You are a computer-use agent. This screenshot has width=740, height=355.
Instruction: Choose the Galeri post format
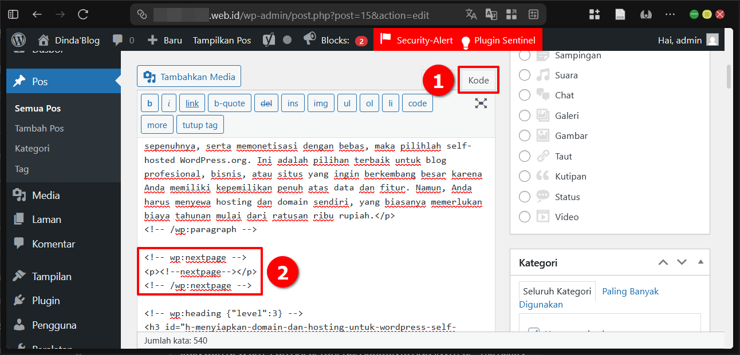coord(524,115)
